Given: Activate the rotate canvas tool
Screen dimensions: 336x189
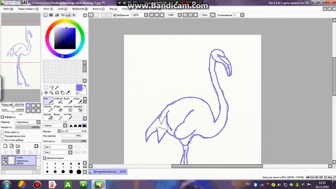Looking at the screenshot, I should click(x=57, y=93).
